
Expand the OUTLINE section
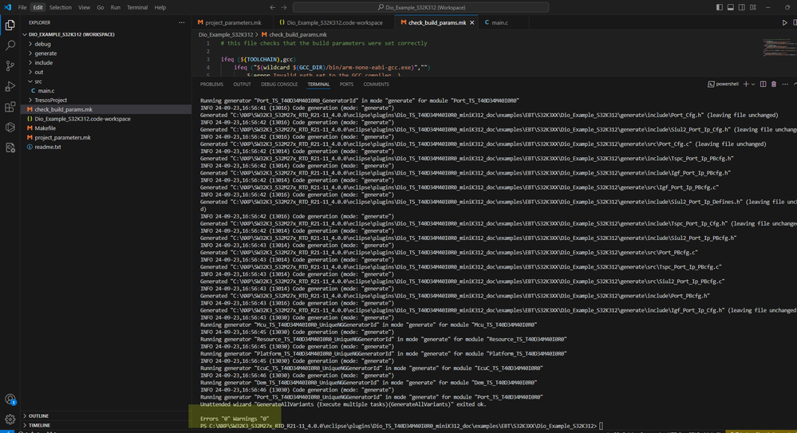106,415
